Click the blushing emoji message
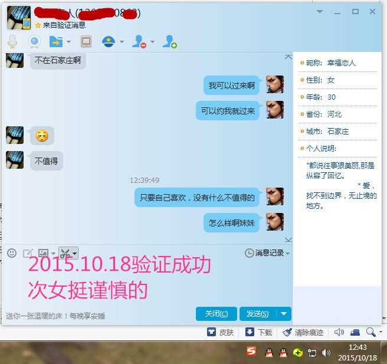 pos(42,135)
